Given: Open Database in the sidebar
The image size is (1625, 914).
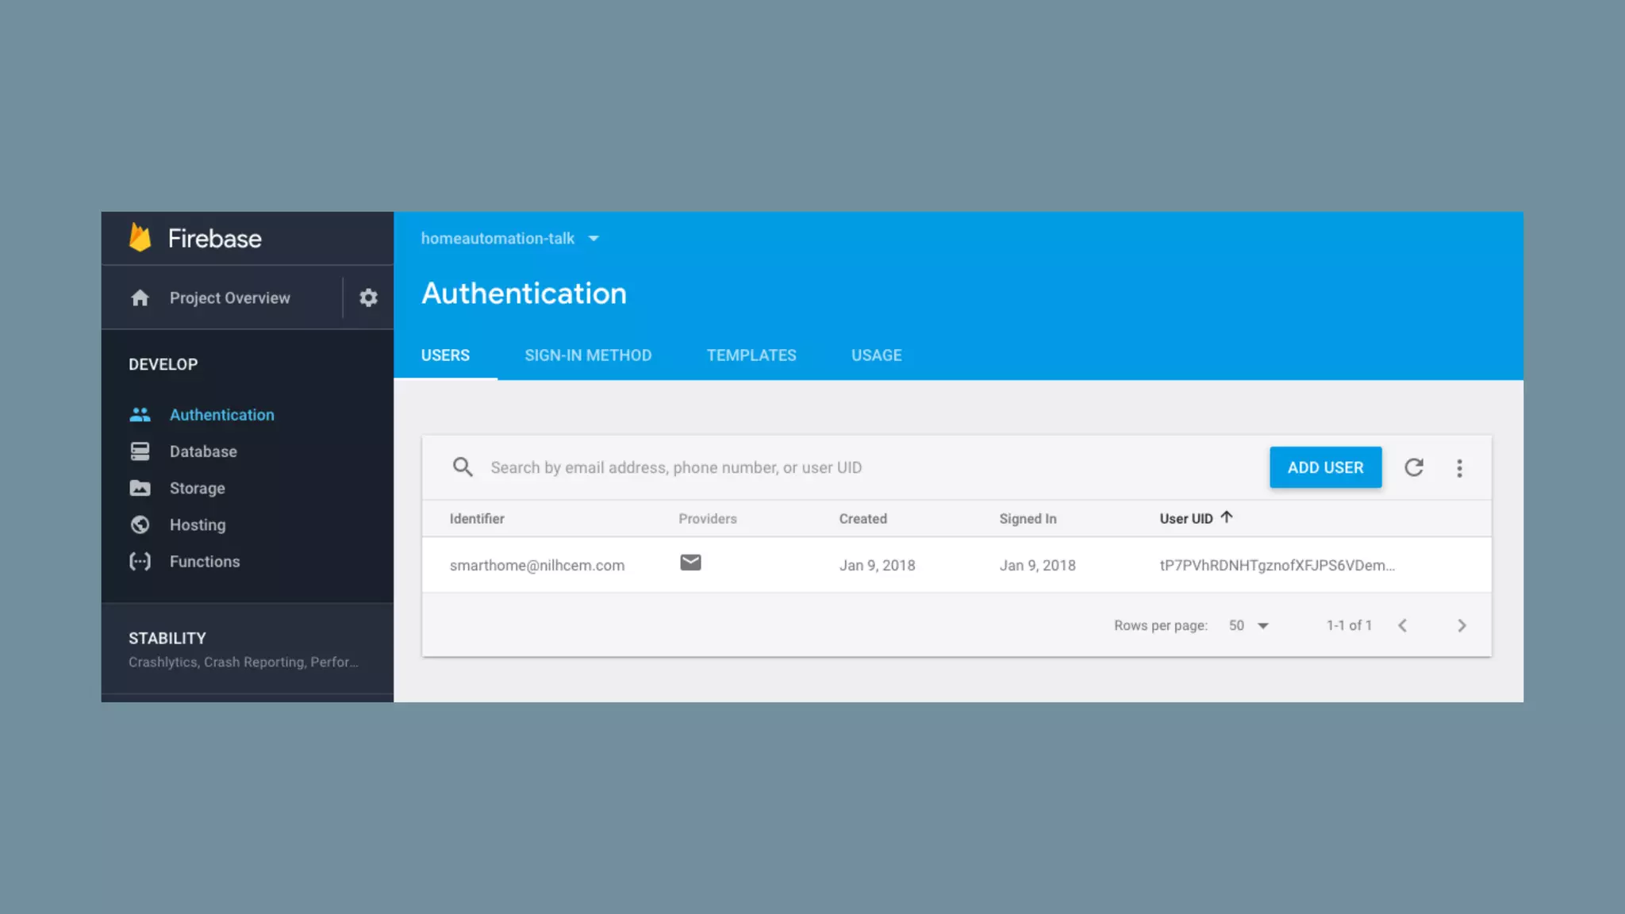Looking at the screenshot, I should [203, 451].
